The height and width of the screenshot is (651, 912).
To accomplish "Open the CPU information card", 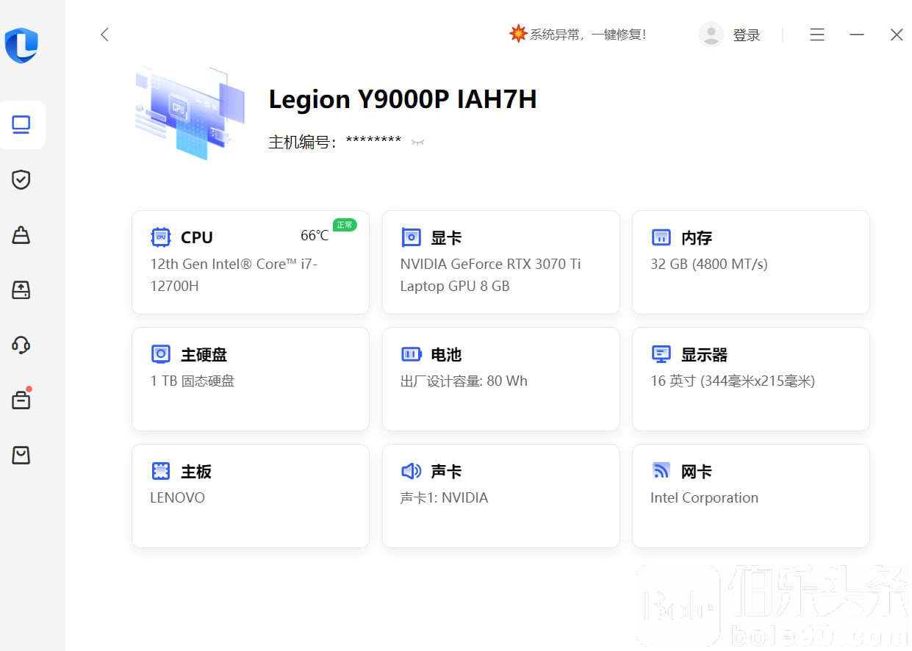I will pos(251,262).
